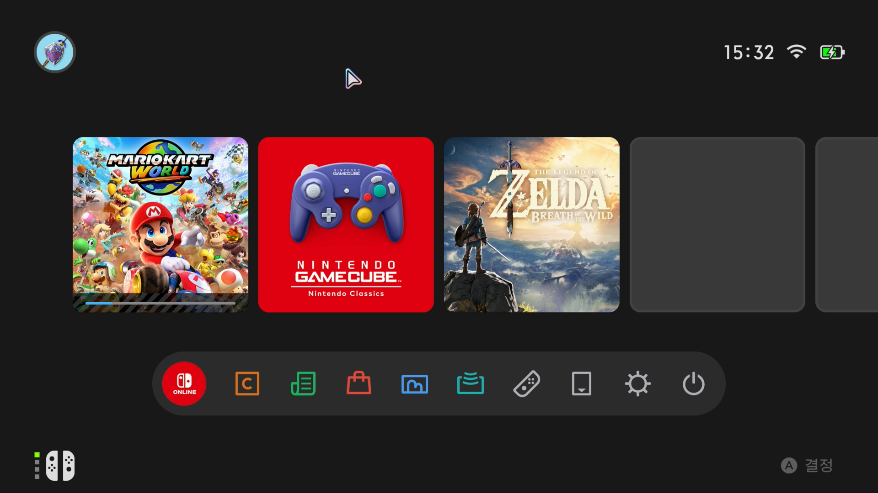Click the A 결정 confirm hint
Screen dimensions: 878x493
coord(807,466)
